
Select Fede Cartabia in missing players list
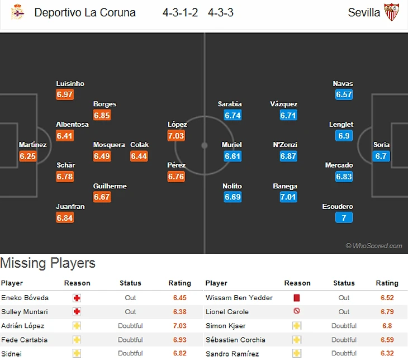click(24, 340)
